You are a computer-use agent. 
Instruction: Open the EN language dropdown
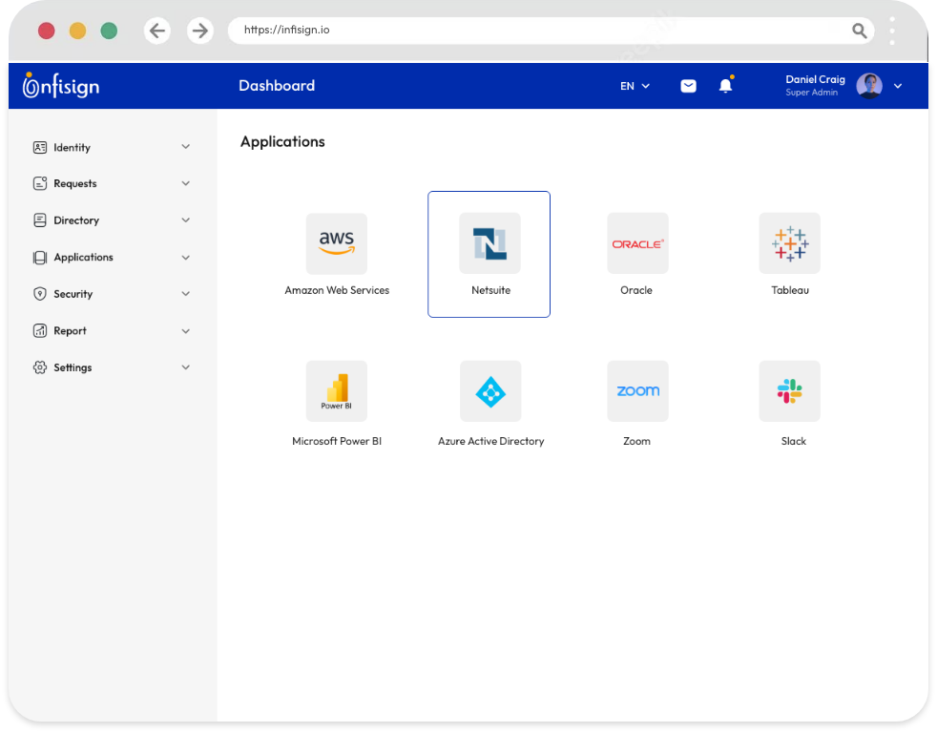(633, 86)
